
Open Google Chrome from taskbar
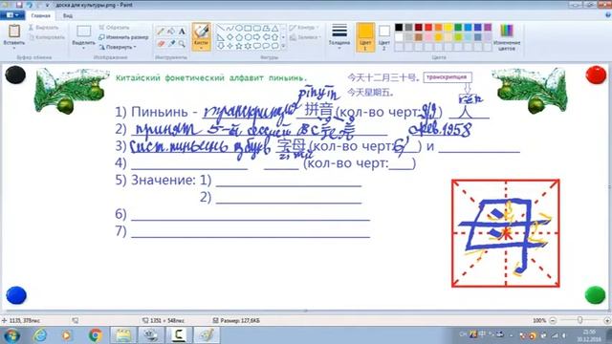pyautogui.click(x=96, y=335)
